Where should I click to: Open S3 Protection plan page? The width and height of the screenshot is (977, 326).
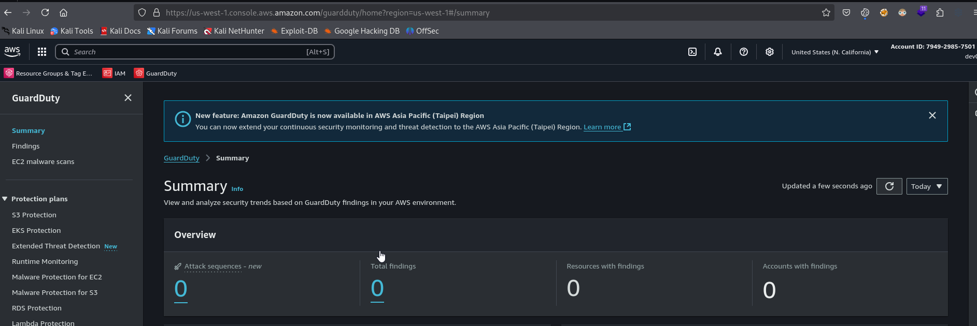(34, 215)
